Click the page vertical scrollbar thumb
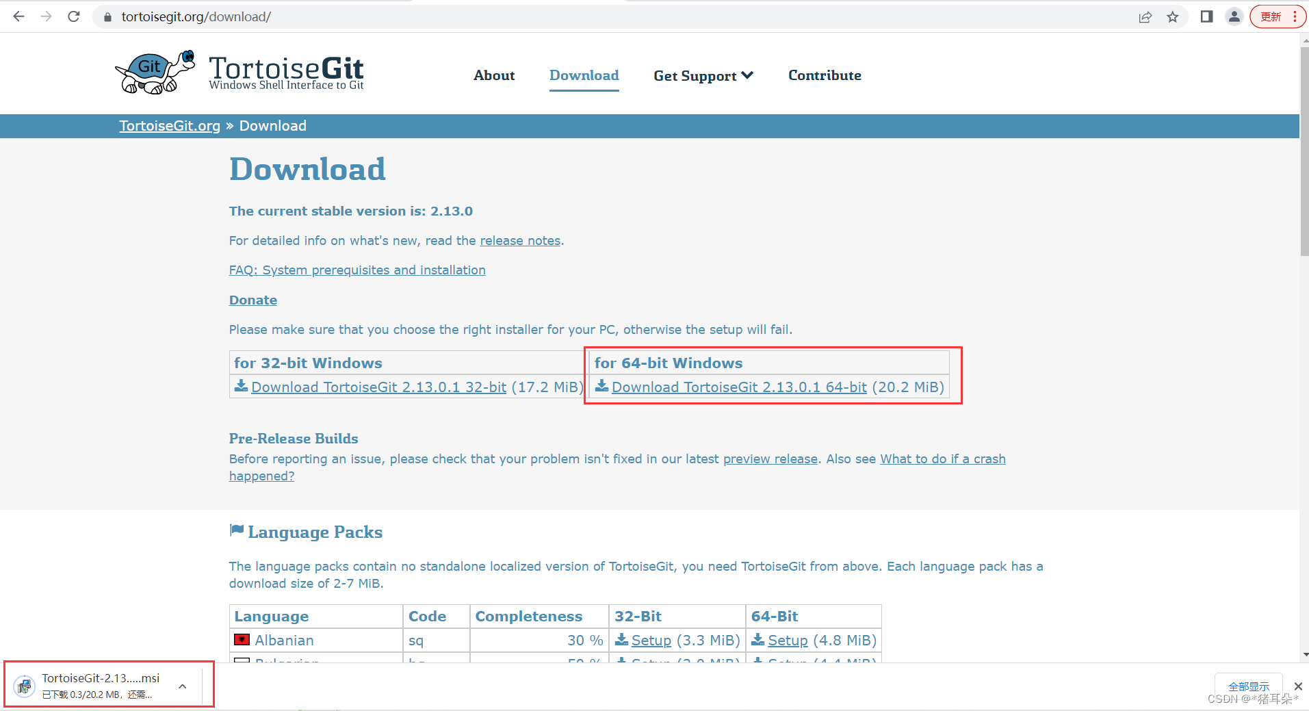1309x711 pixels. 1304,151
